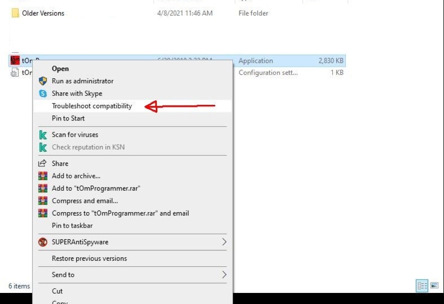Viewport: 444px width, 304px height.
Task: Click the Share icon in context menu
Action: coord(43,164)
